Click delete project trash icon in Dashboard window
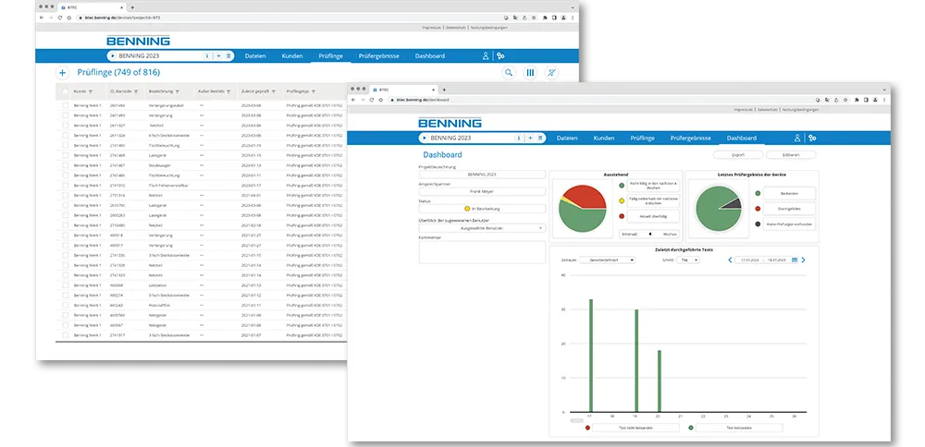This screenshot has width=925, height=447. pos(540,138)
